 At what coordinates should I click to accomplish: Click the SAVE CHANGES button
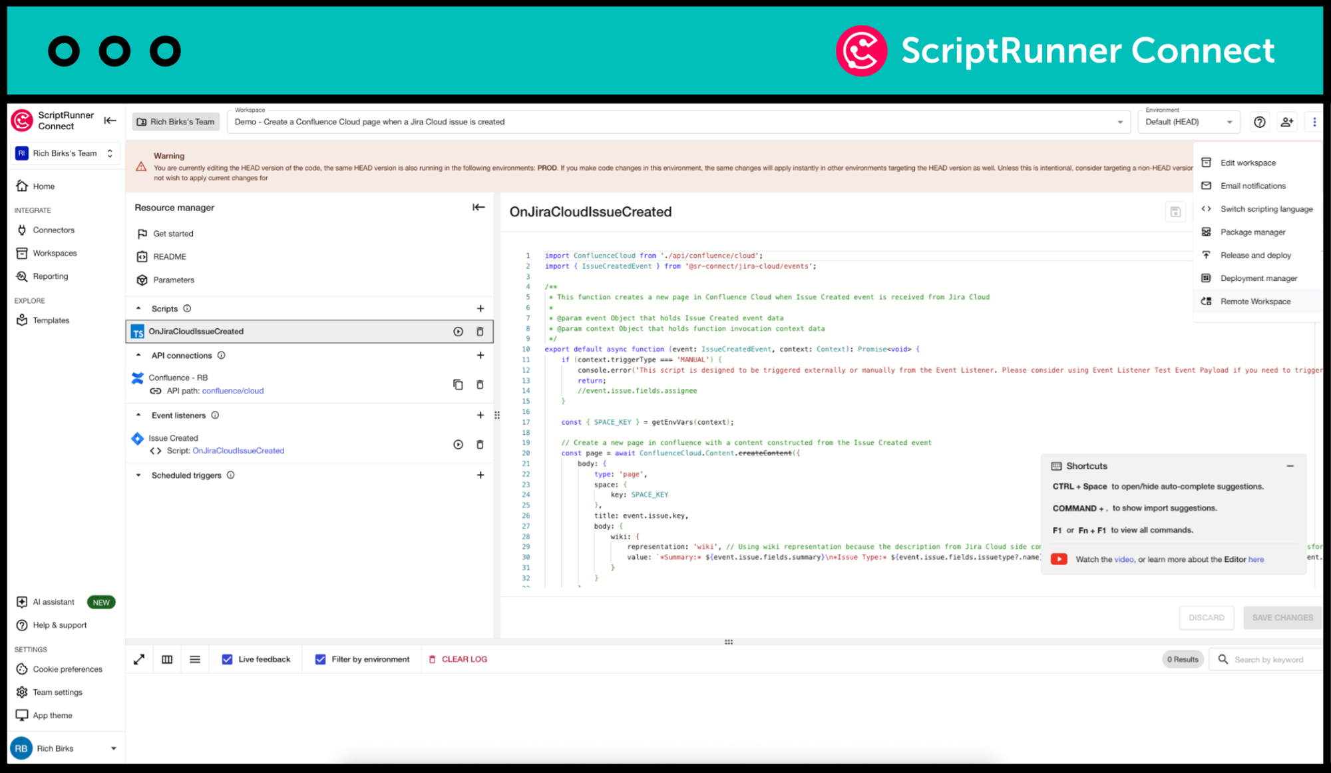[x=1282, y=617]
